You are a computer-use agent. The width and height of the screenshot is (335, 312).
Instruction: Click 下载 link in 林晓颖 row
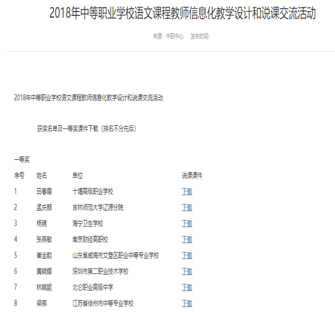pyautogui.click(x=187, y=287)
